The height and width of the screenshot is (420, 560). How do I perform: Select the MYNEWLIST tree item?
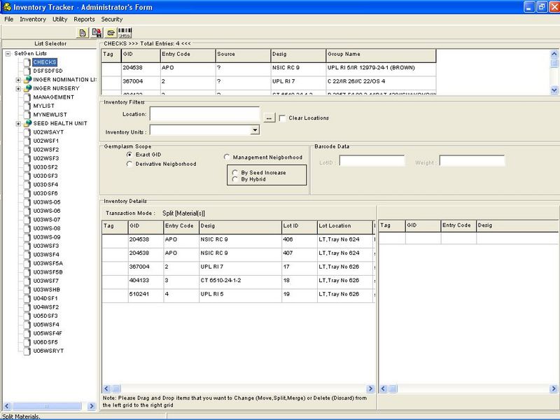(x=50, y=115)
